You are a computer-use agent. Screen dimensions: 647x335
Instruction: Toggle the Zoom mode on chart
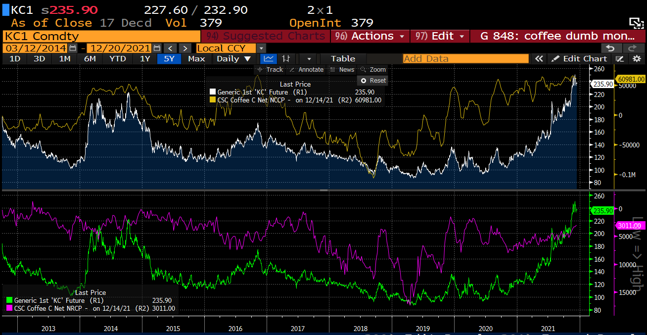click(x=373, y=70)
